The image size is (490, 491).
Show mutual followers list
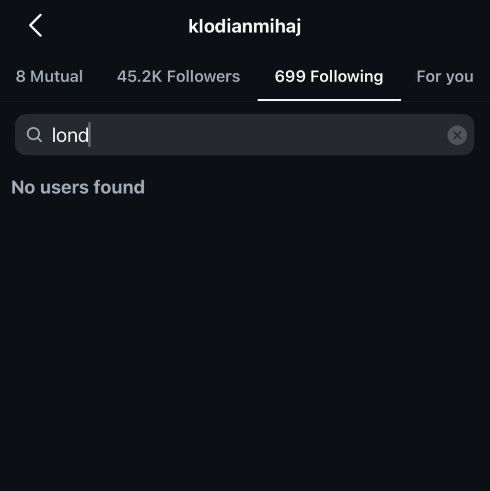49,77
